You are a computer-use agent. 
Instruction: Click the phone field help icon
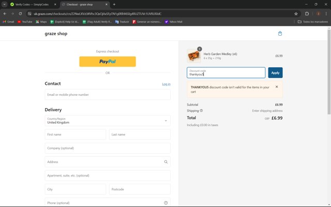point(165,203)
